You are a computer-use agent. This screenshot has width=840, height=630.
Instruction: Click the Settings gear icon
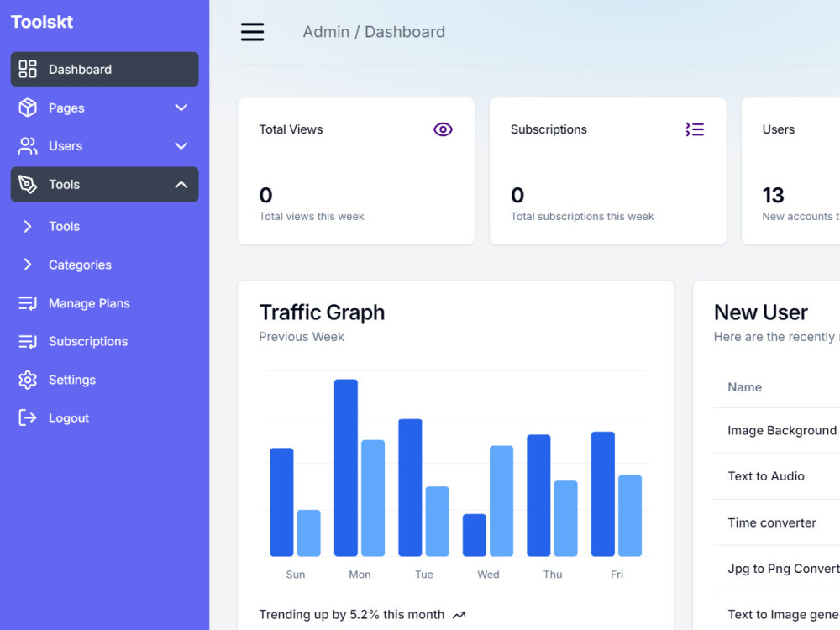pyautogui.click(x=28, y=380)
